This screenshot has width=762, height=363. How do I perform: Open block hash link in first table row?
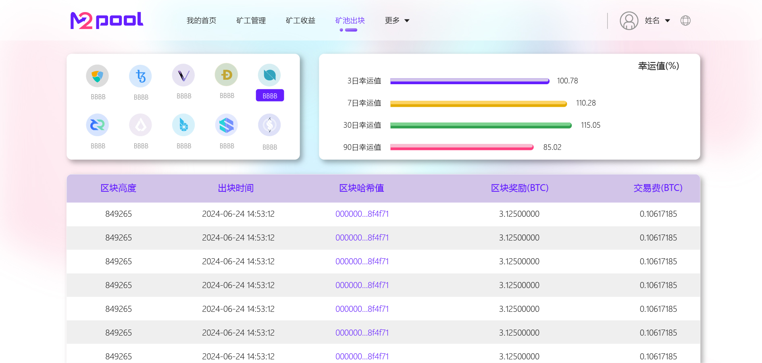(x=362, y=214)
